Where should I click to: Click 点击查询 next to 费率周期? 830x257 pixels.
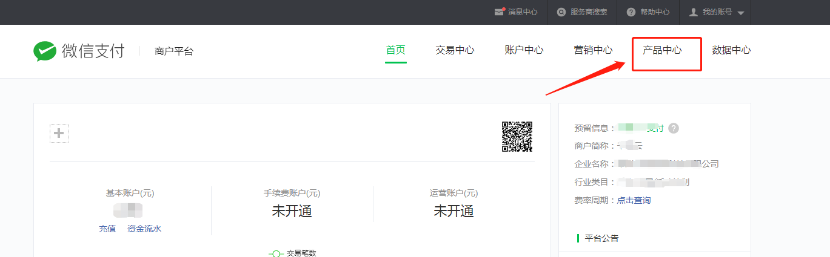point(634,200)
